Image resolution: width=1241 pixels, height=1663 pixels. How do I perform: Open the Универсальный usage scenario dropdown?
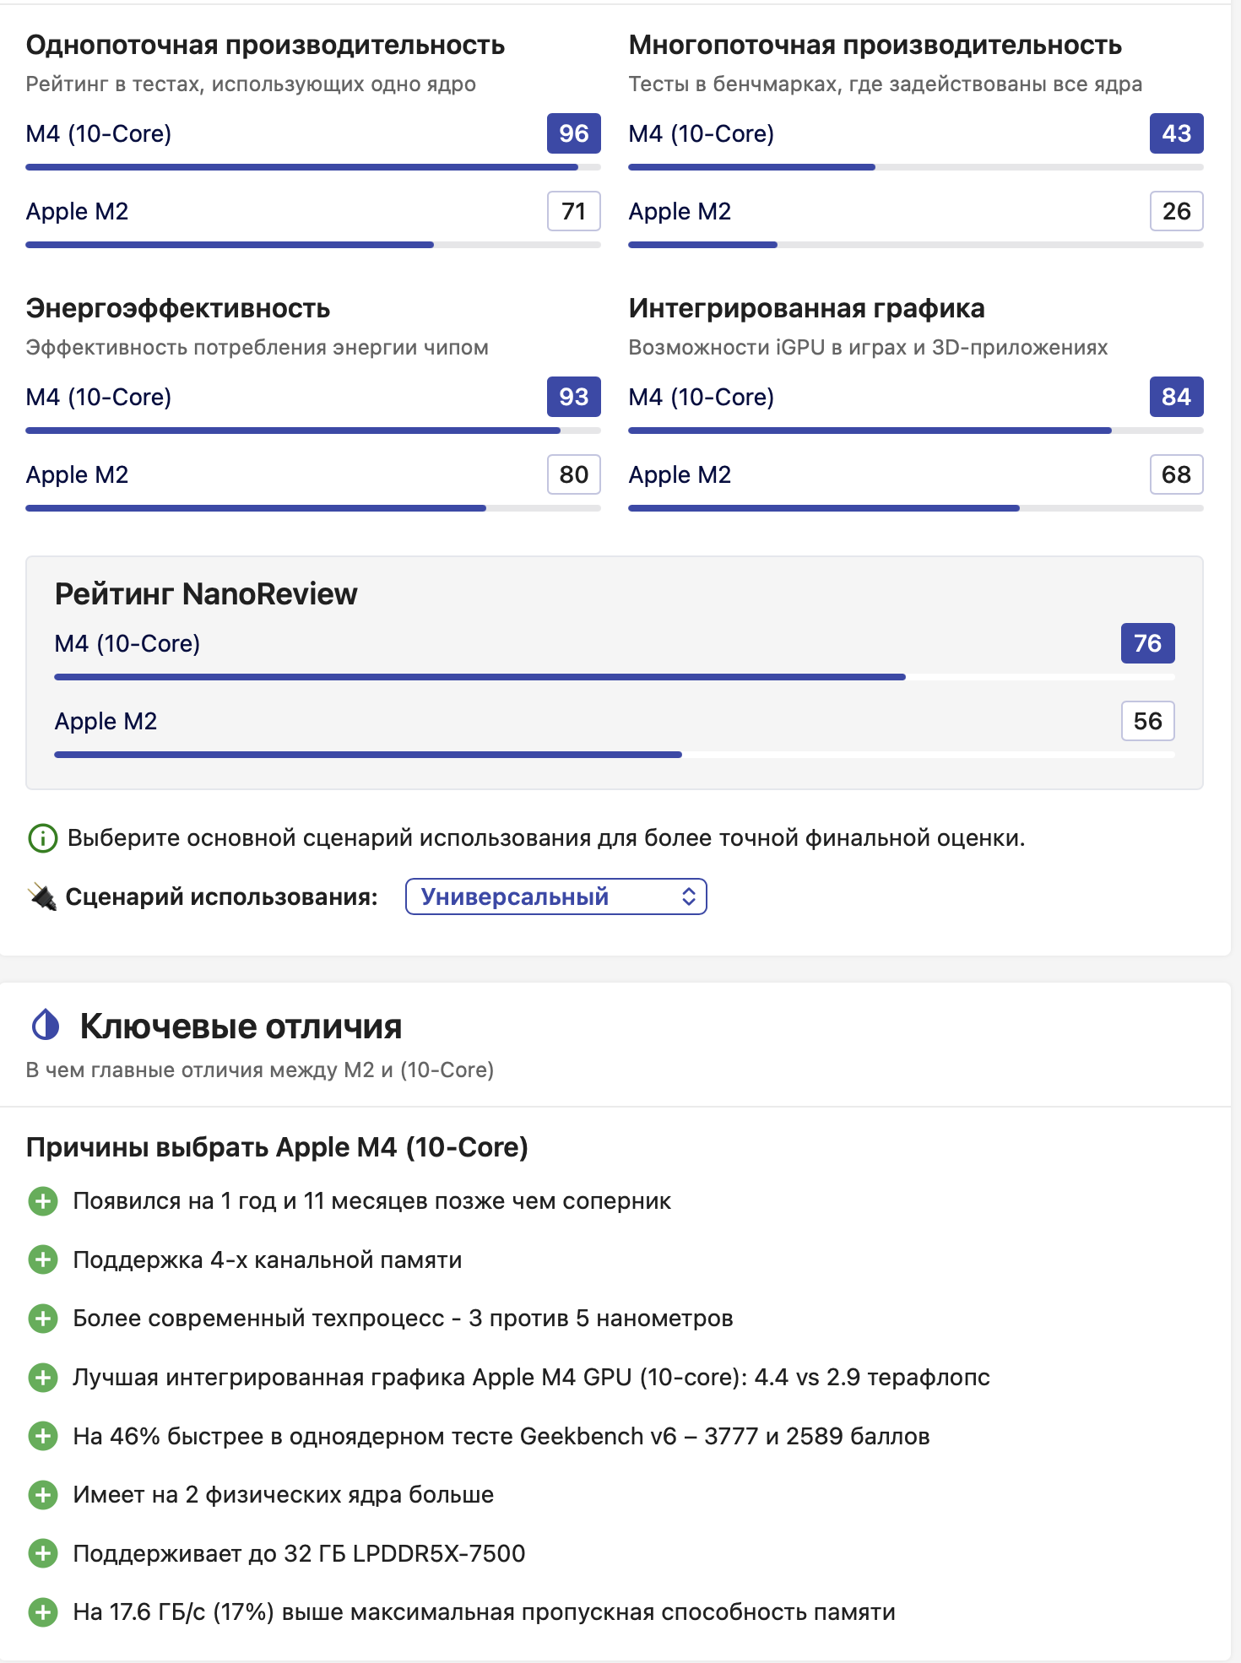click(555, 897)
